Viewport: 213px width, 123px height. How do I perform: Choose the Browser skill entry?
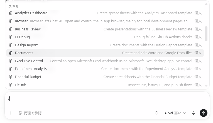coord(105,21)
